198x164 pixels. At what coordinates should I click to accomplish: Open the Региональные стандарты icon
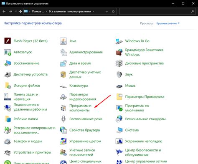[x=119, y=119]
